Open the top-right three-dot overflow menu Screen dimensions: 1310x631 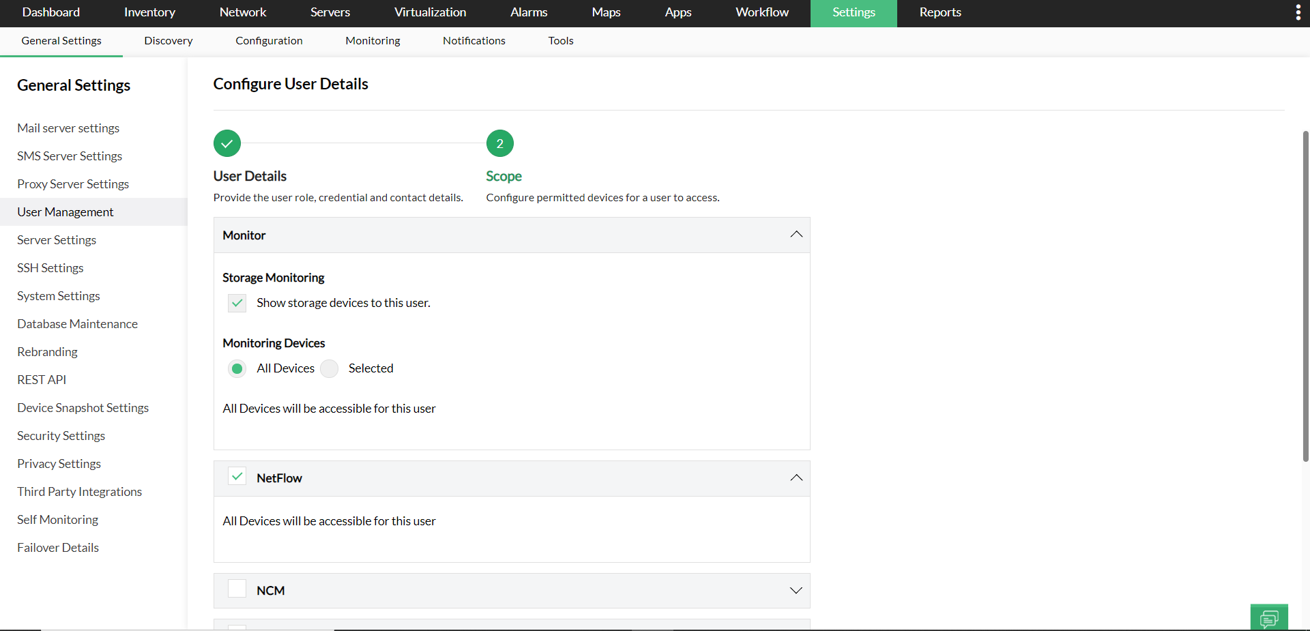(x=1299, y=12)
